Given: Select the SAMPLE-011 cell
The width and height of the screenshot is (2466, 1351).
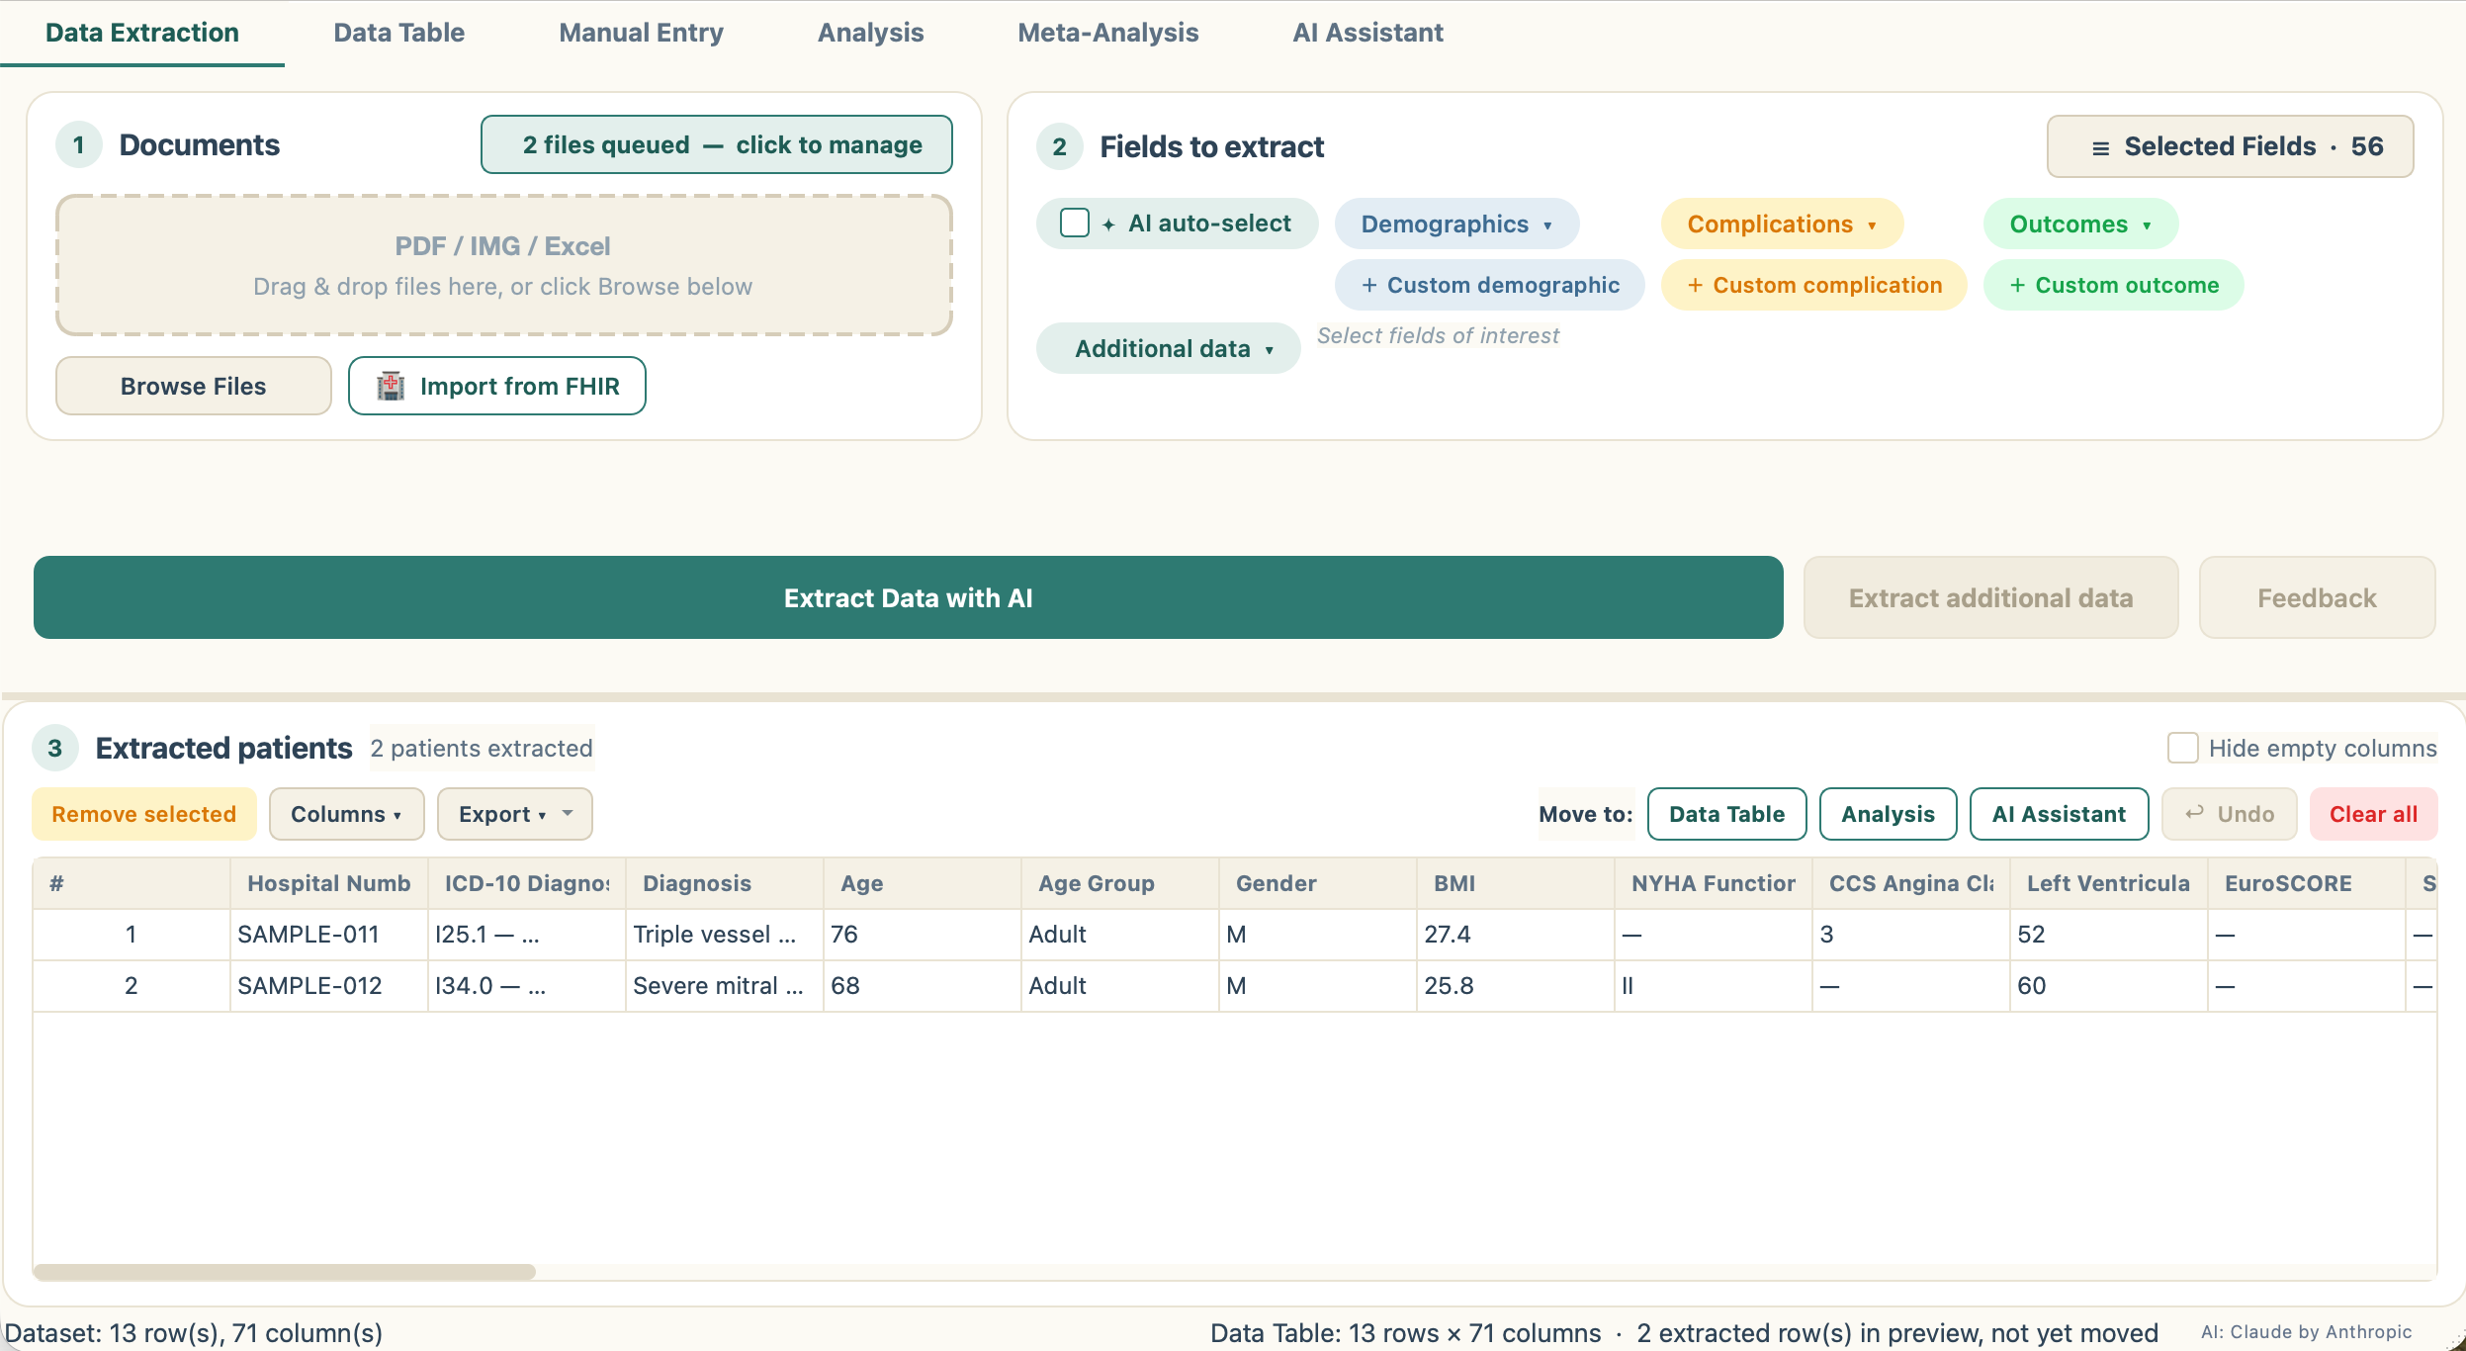Looking at the screenshot, I should (x=329, y=935).
